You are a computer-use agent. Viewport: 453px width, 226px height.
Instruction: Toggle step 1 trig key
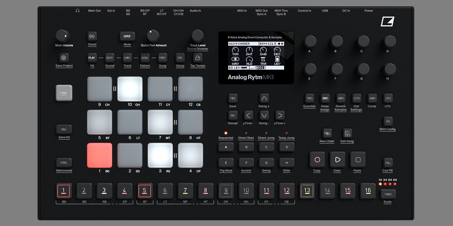[x=64, y=191]
